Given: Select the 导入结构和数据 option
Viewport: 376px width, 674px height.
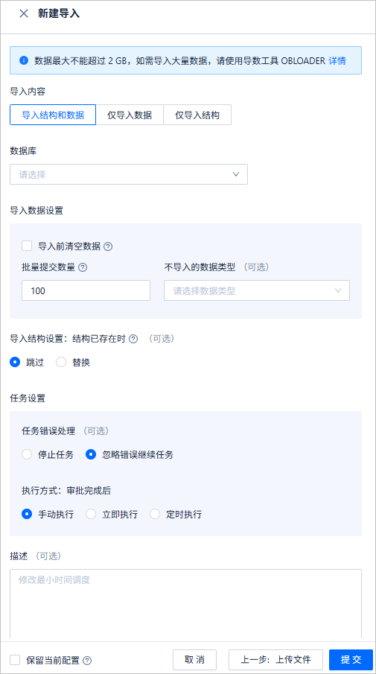Looking at the screenshot, I should [53, 115].
